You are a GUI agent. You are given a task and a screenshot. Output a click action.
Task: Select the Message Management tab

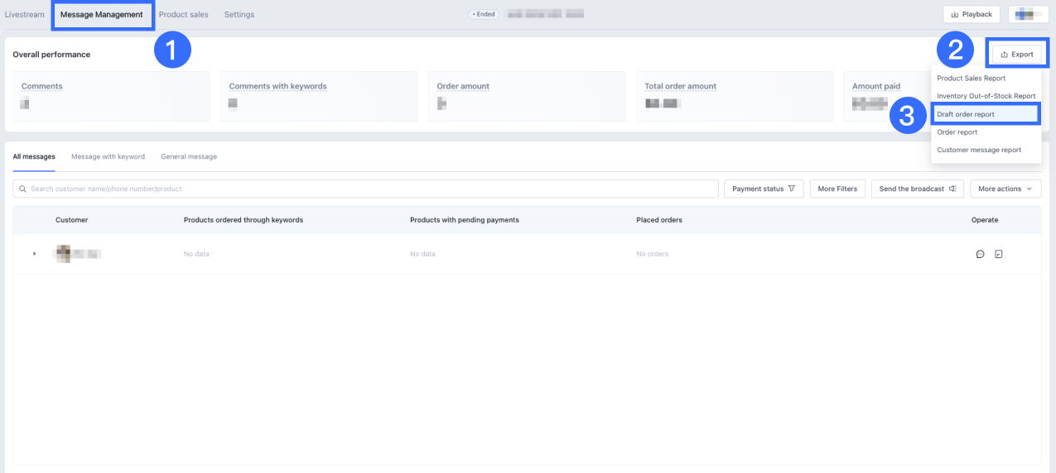tap(102, 15)
